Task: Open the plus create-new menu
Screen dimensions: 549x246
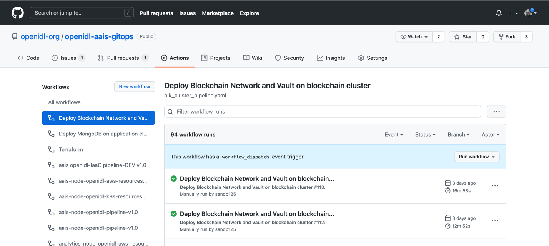Action: pyautogui.click(x=513, y=13)
